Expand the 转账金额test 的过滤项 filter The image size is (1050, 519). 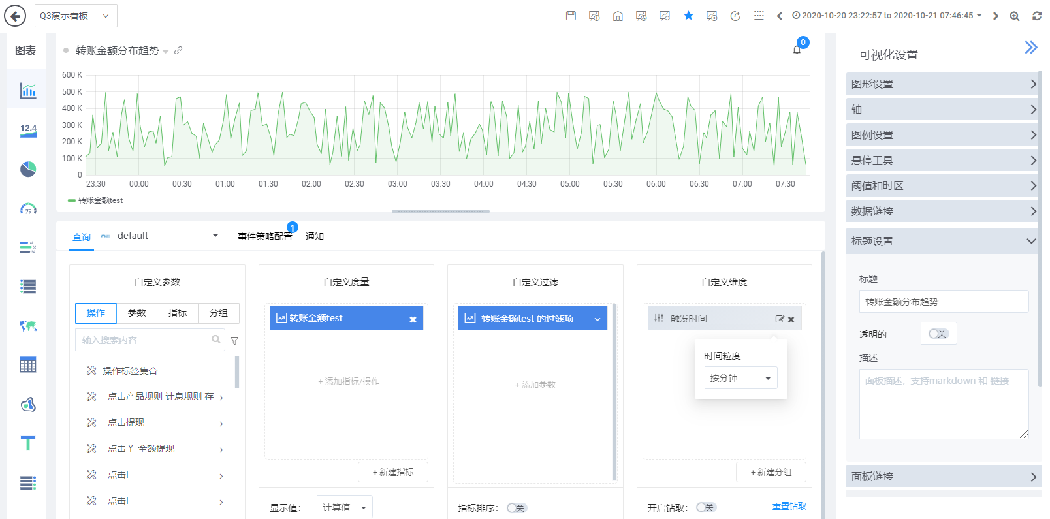pyautogui.click(x=597, y=319)
